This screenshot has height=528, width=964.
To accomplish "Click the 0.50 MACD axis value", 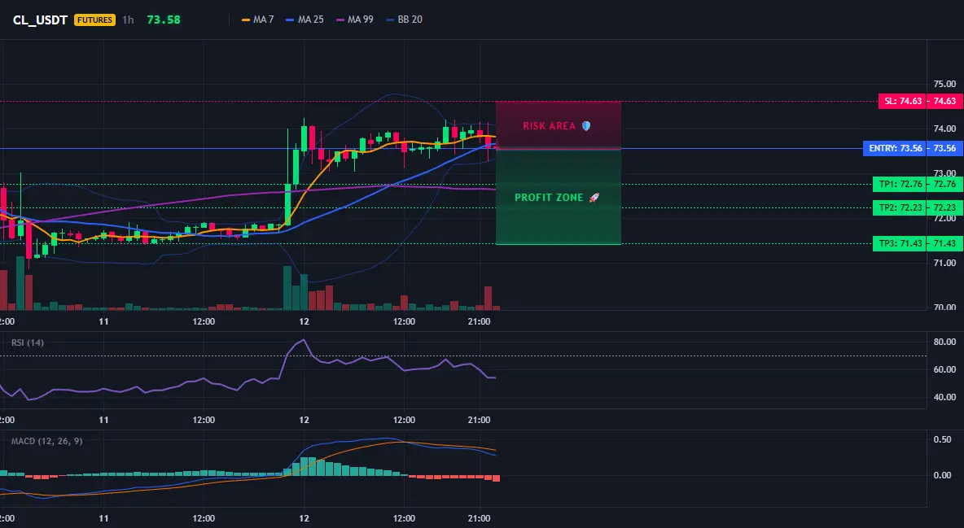I will pyautogui.click(x=943, y=439).
